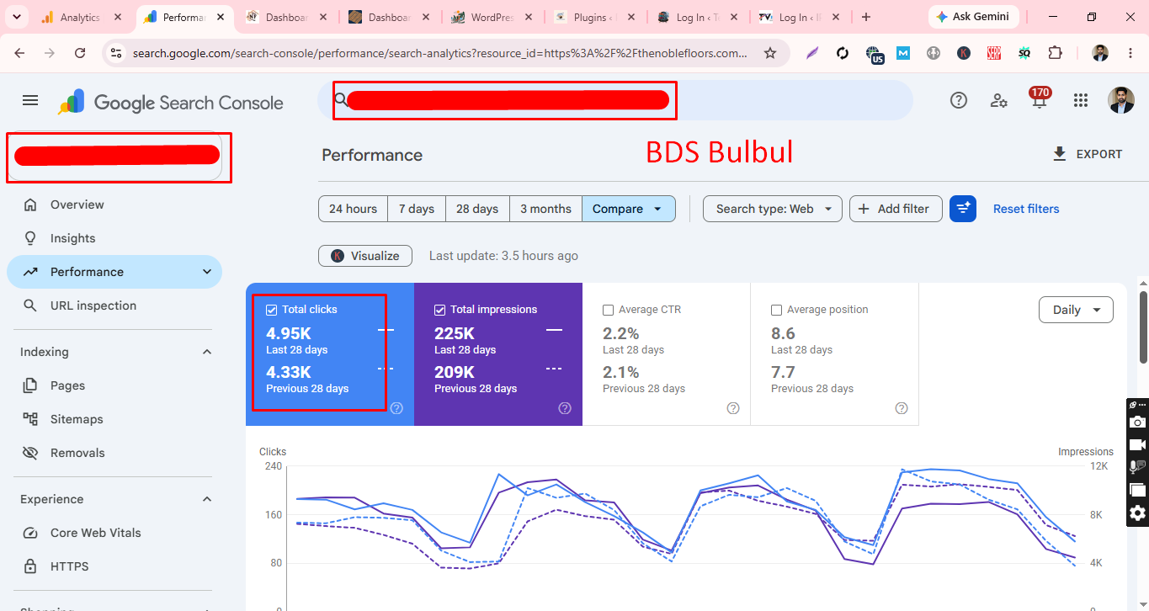This screenshot has height=611, width=1149.
Task: Open URL inspection in the sidebar
Action: click(114, 305)
